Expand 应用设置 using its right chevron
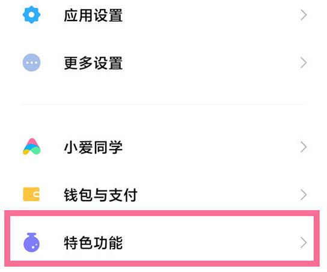 pyautogui.click(x=304, y=15)
